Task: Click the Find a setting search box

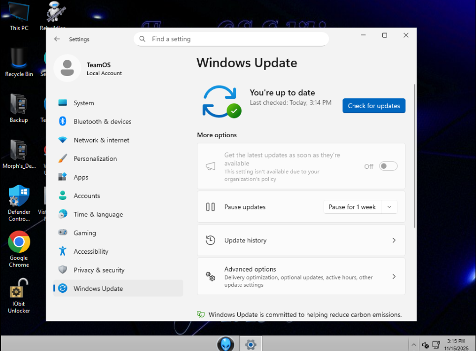Action: (x=231, y=39)
